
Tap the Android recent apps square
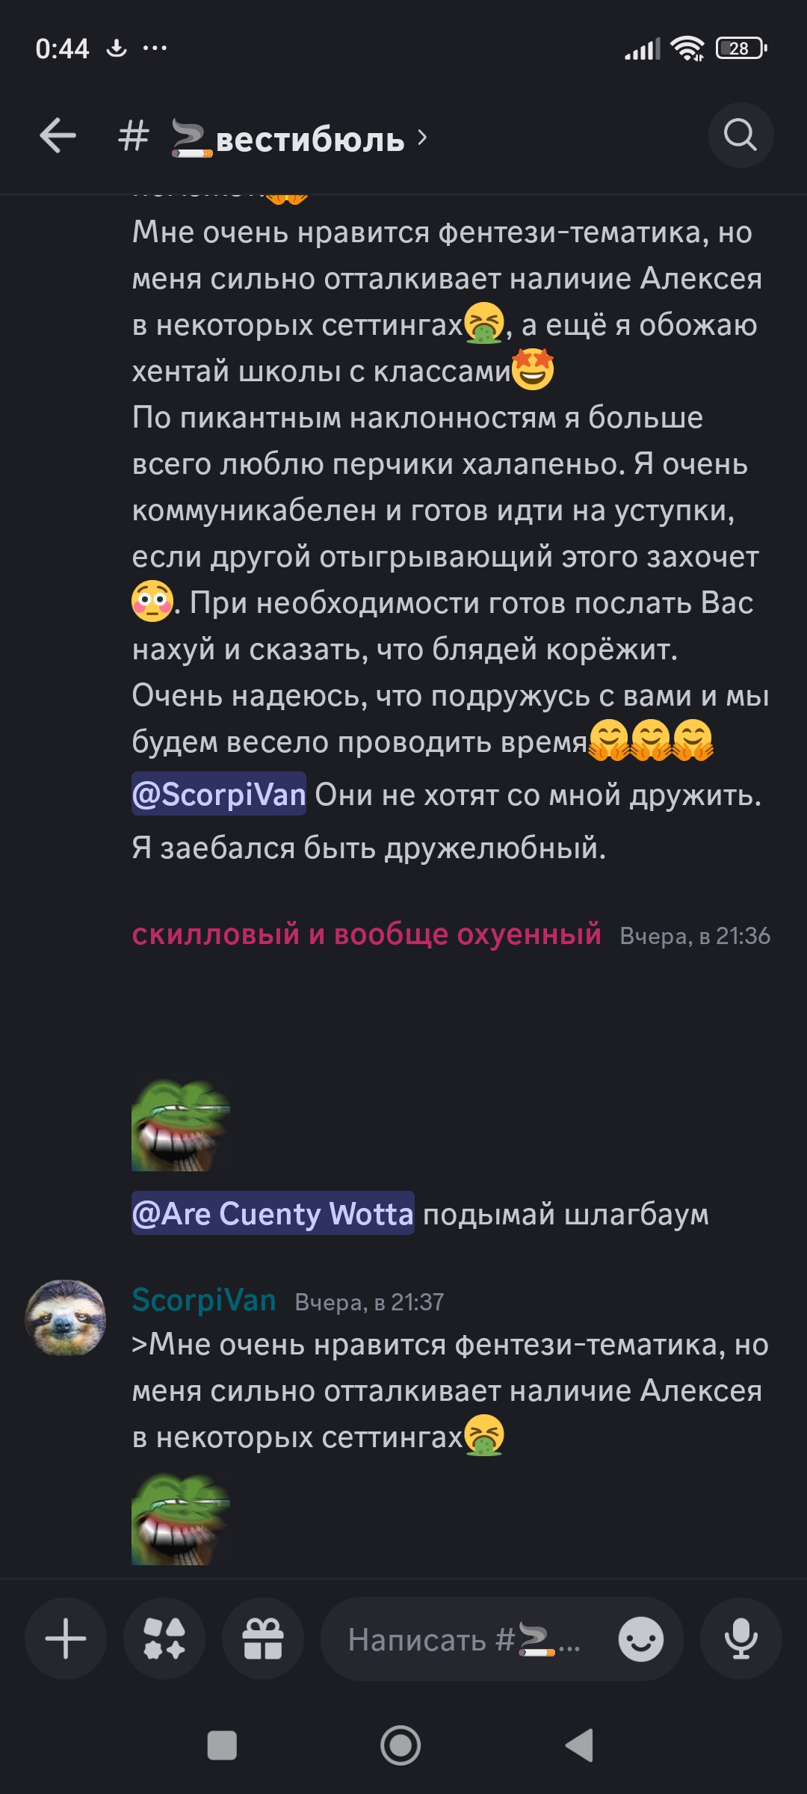click(x=222, y=1745)
